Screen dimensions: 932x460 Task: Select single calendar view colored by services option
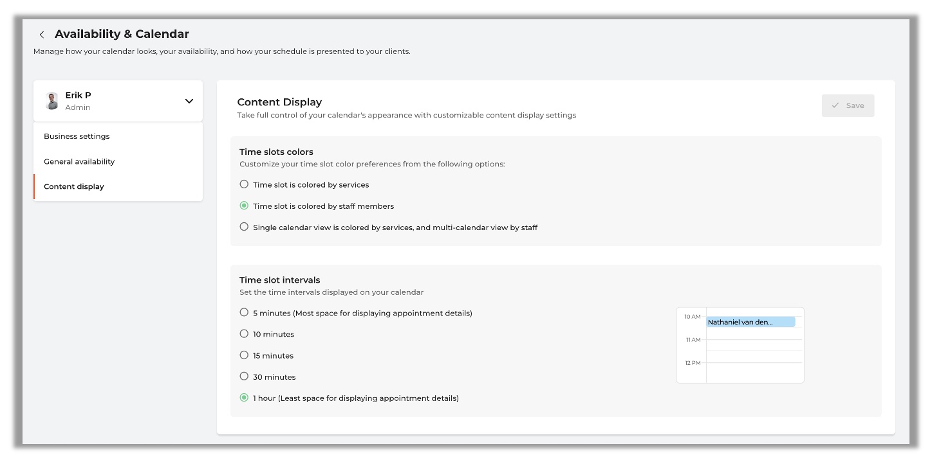coord(244,227)
